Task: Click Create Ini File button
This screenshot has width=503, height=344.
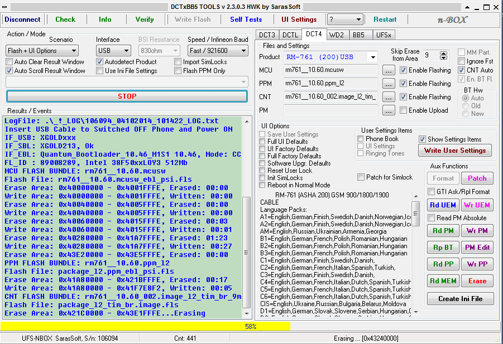Action: tap(461, 299)
